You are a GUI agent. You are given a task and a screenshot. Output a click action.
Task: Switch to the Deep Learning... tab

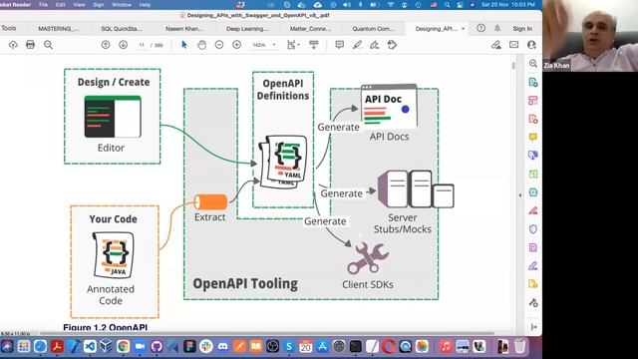click(x=247, y=29)
